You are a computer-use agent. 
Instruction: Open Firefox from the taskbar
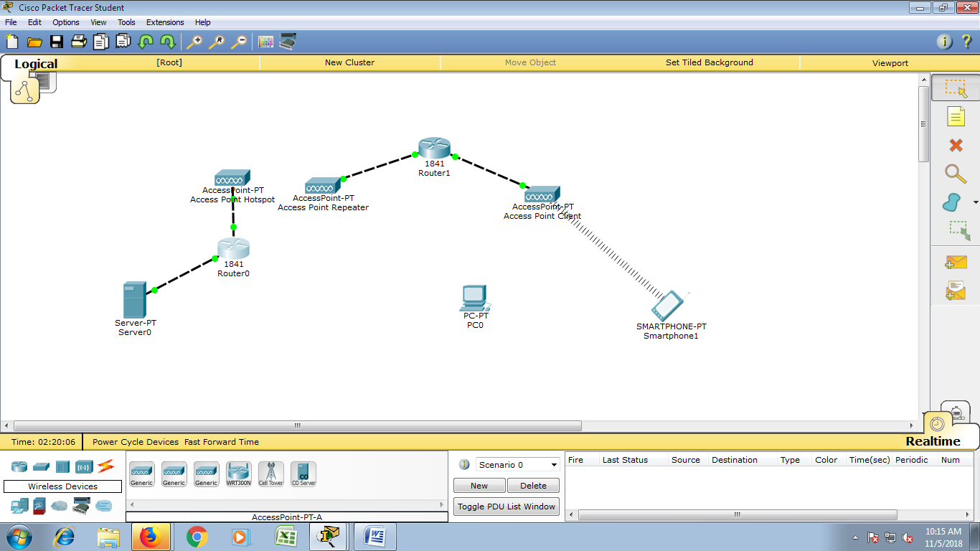151,537
